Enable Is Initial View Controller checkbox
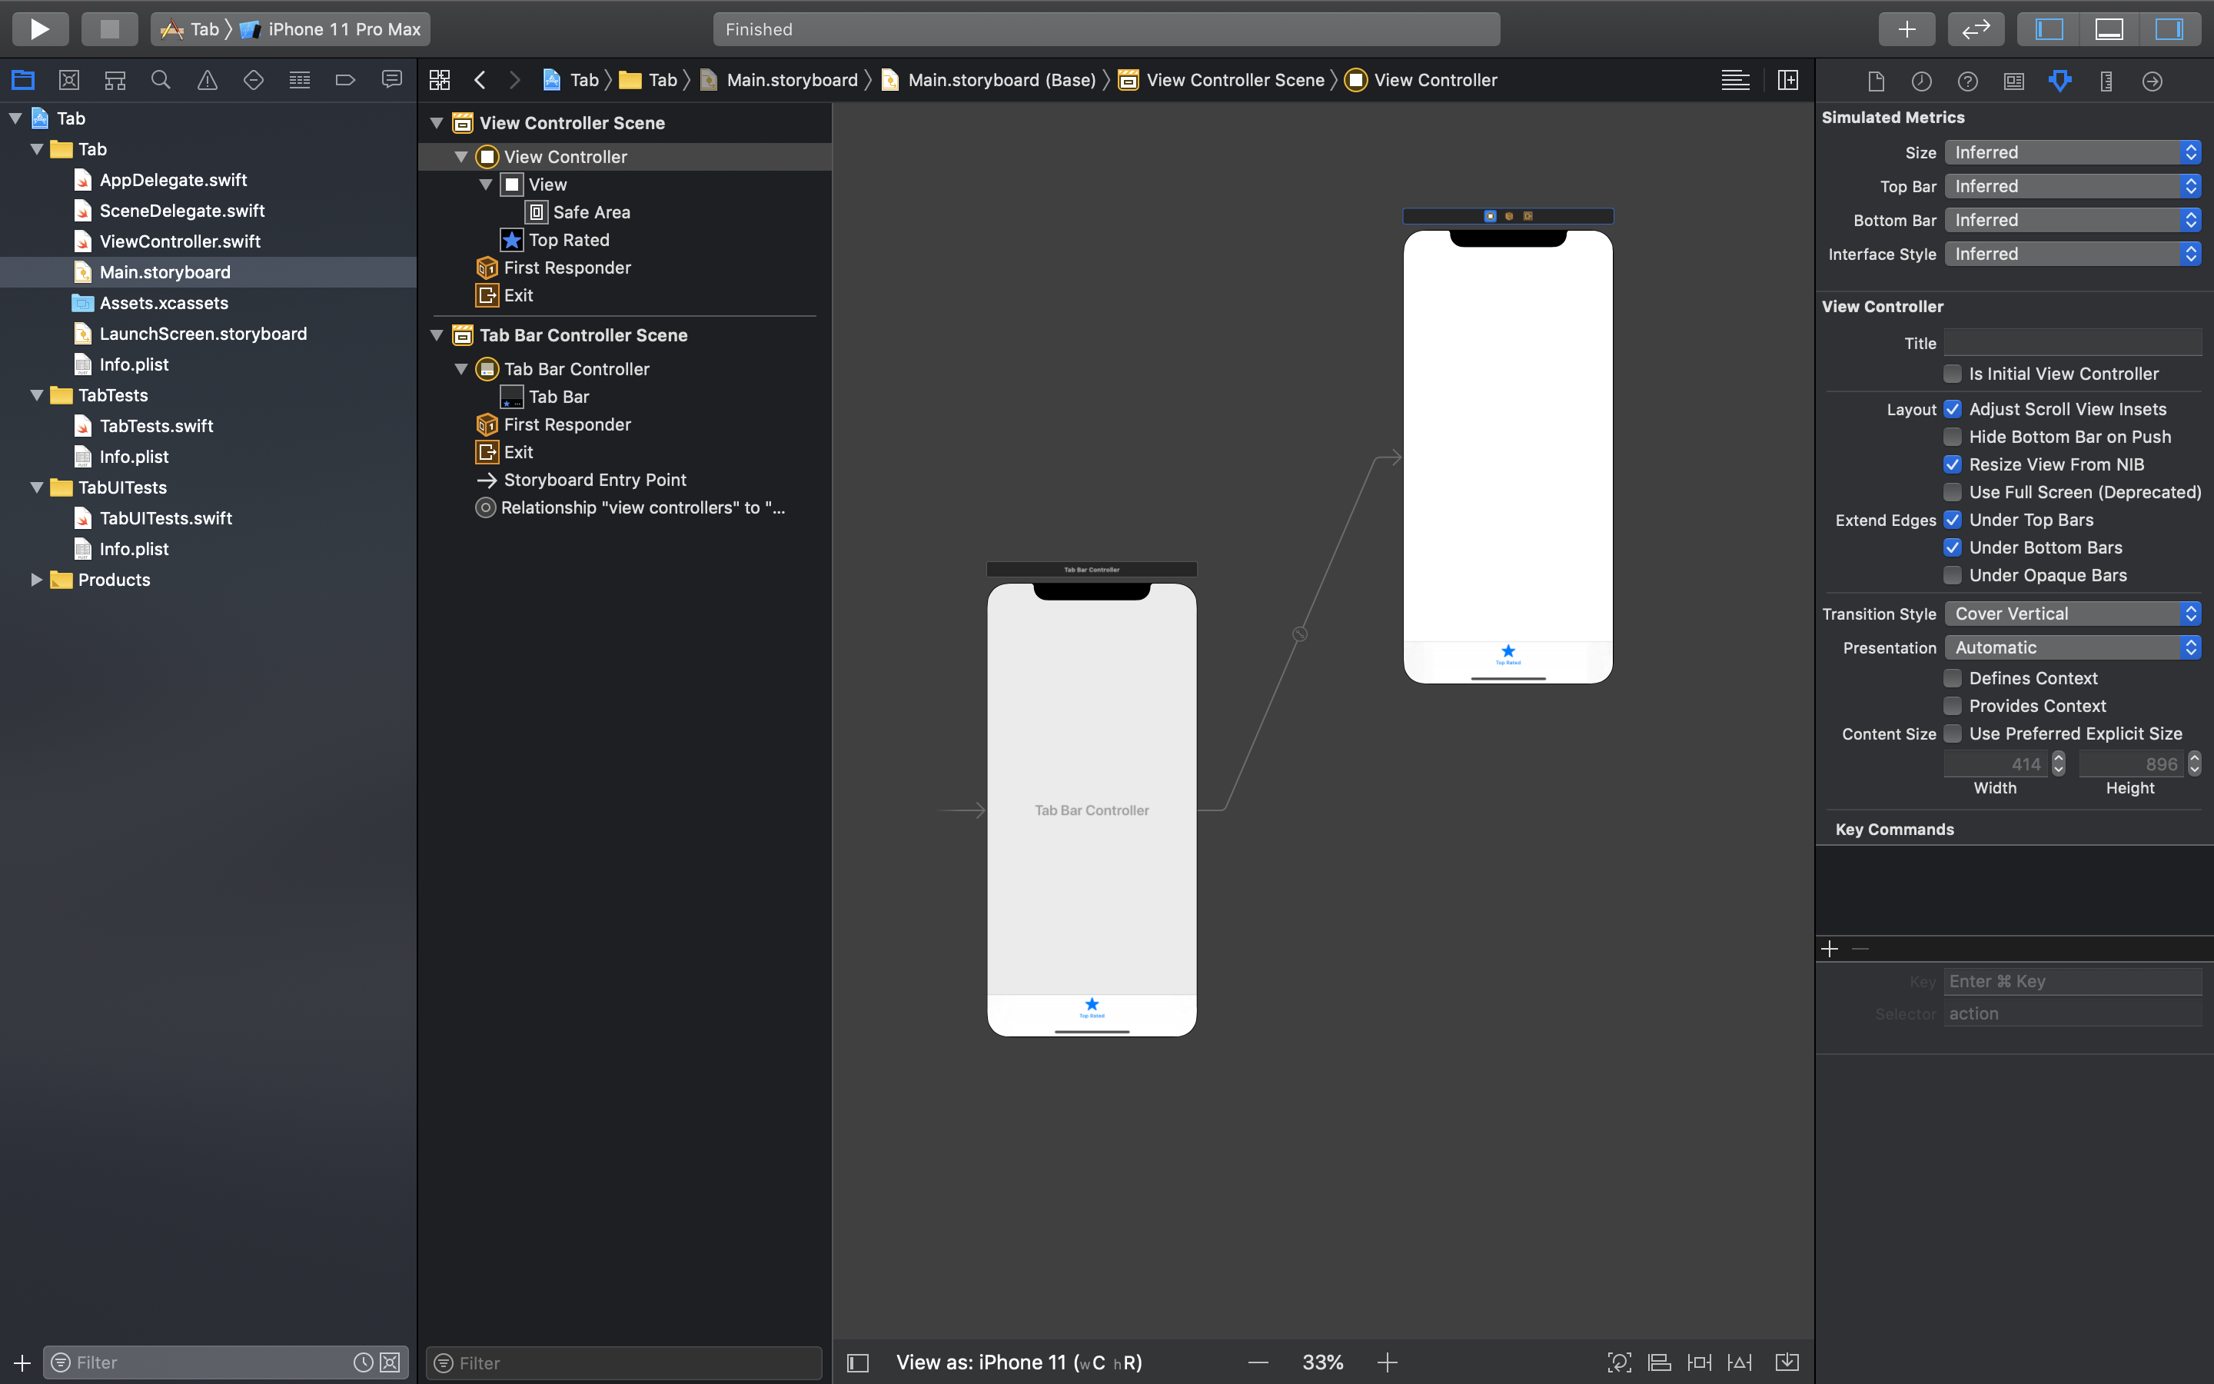The image size is (2214, 1384). [1953, 374]
